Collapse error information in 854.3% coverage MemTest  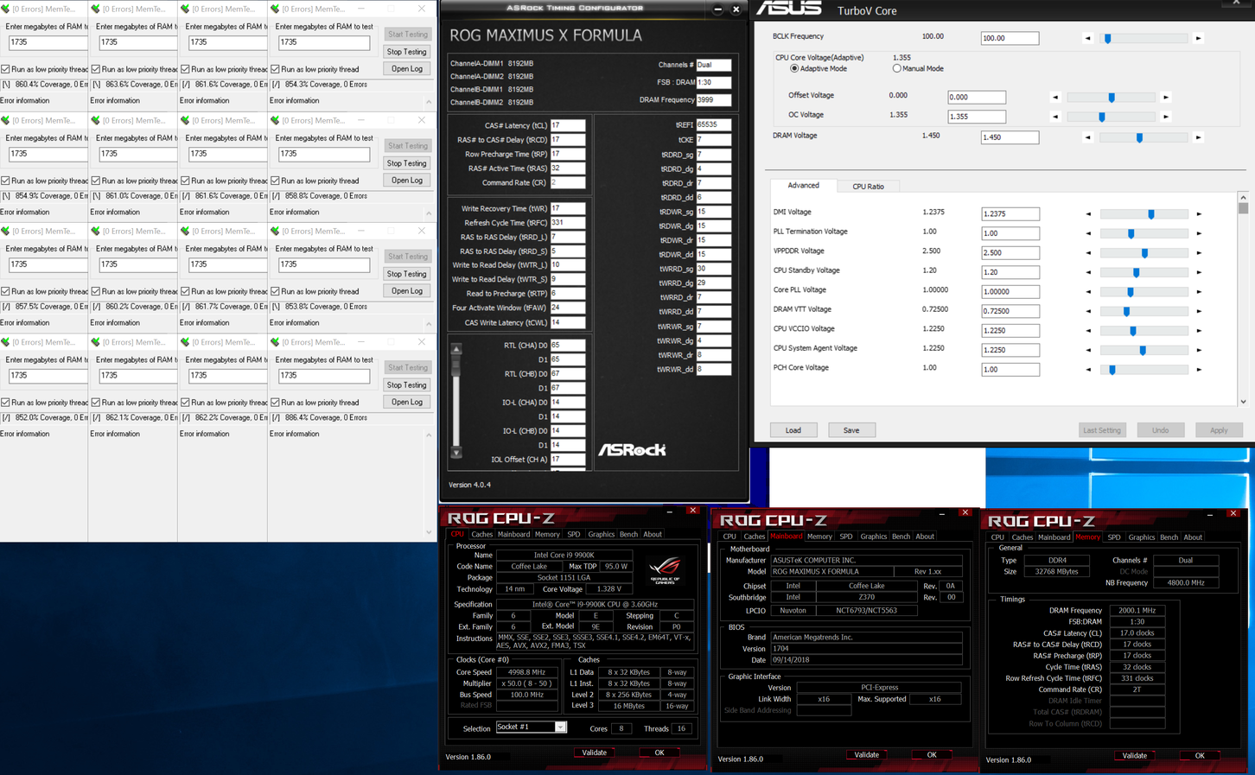[x=429, y=102]
